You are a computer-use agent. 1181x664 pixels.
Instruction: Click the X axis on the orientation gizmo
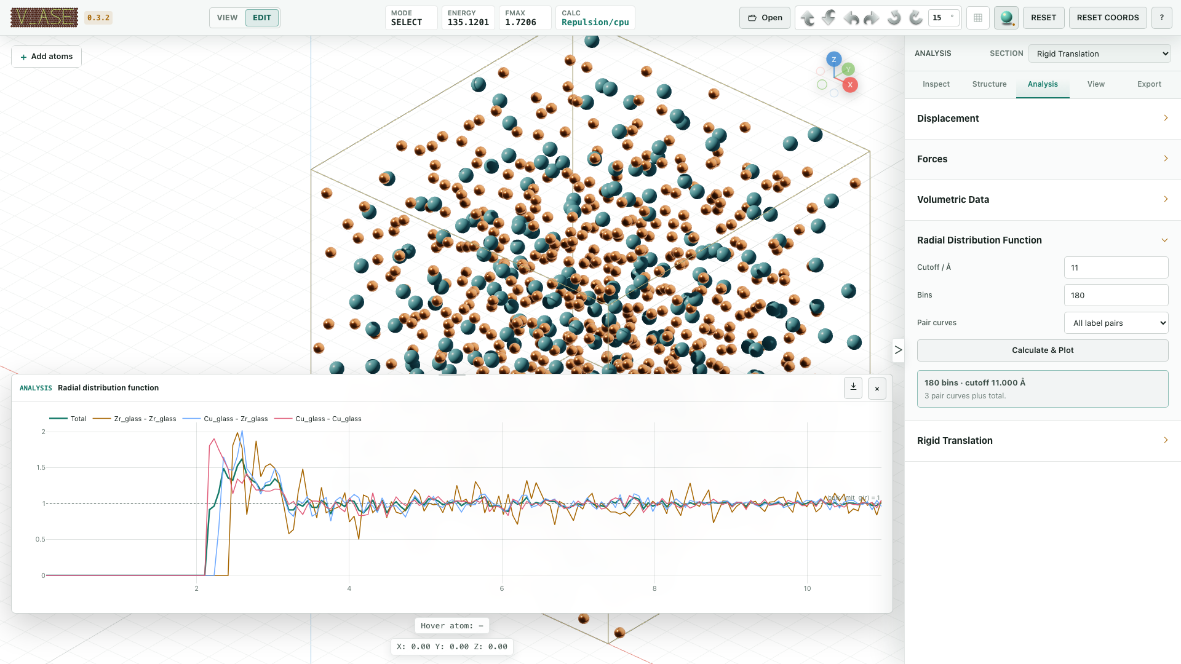pyautogui.click(x=850, y=85)
